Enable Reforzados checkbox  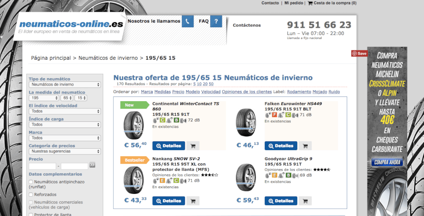[31, 194]
